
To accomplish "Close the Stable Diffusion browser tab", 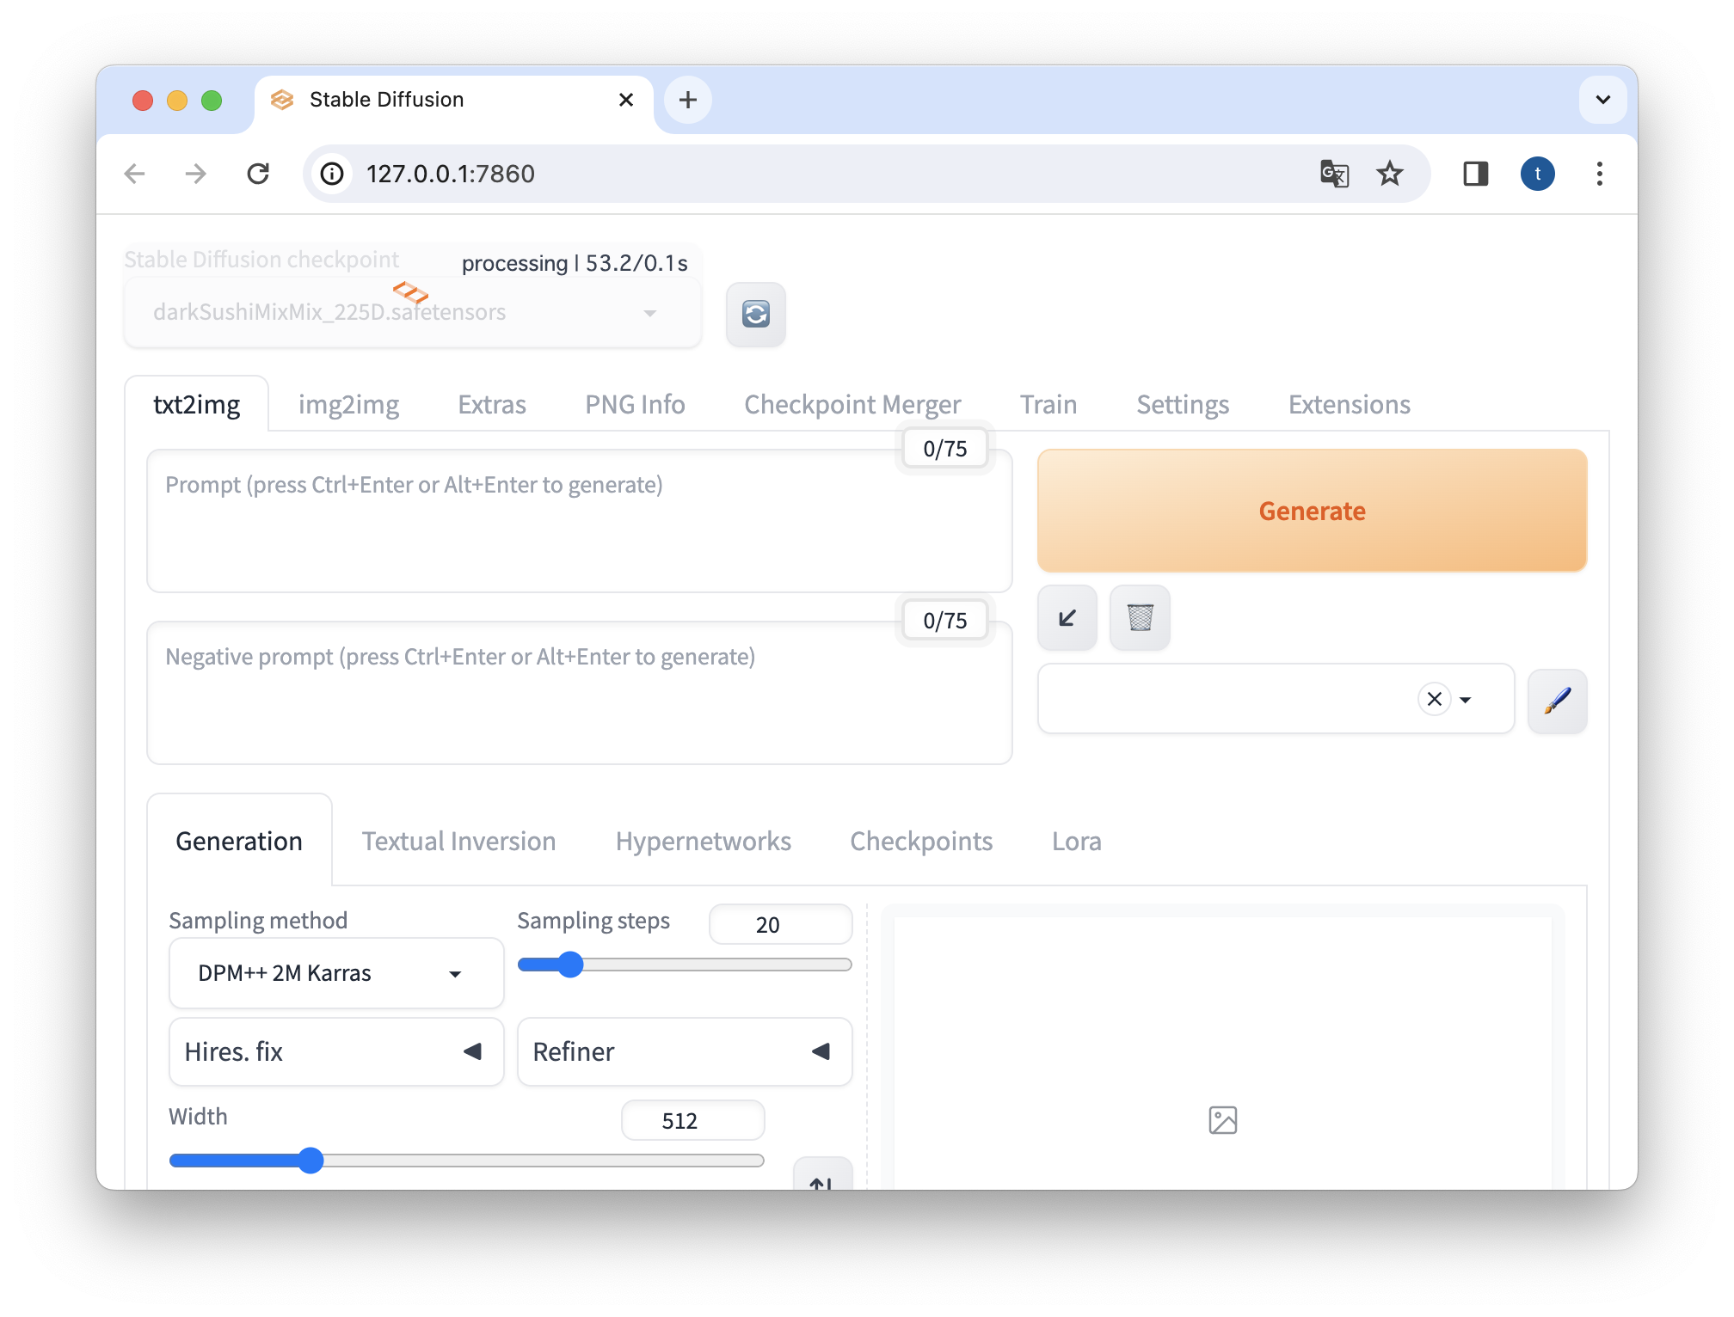I will 626,100.
